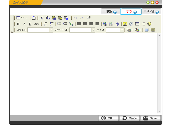Toggle Show Blocks icon
This screenshot has height=125, width=171.
tap(153, 30)
